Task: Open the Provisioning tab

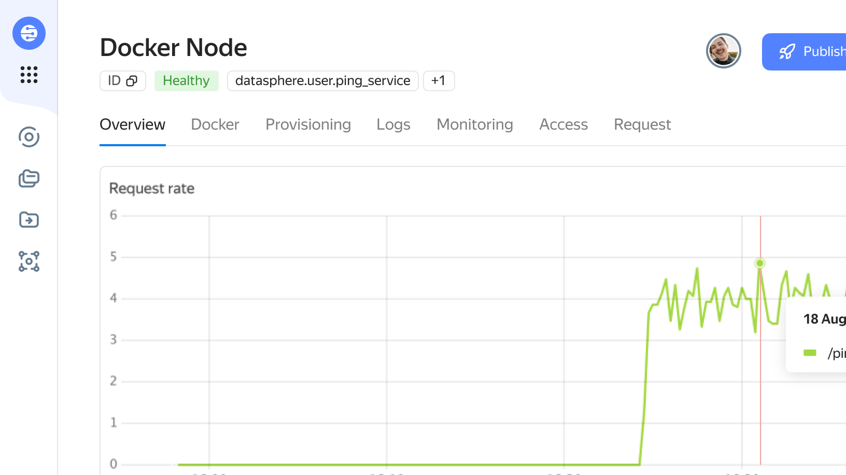Action: pyautogui.click(x=308, y=124)
